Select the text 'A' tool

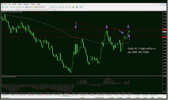(x=23, y=10)
